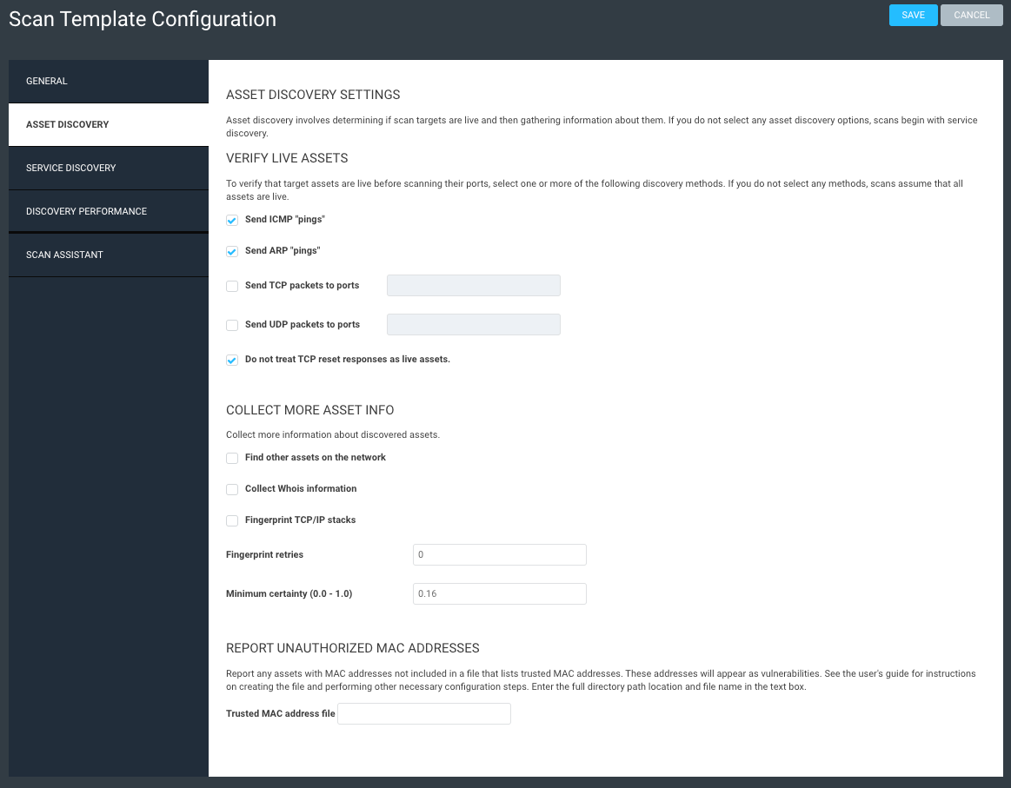
Task: Click the Cancel button
Action: [x=972, y=15]
